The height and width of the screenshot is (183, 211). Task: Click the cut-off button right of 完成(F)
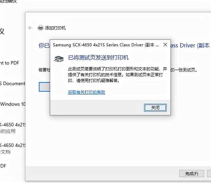tap(209, 174)
